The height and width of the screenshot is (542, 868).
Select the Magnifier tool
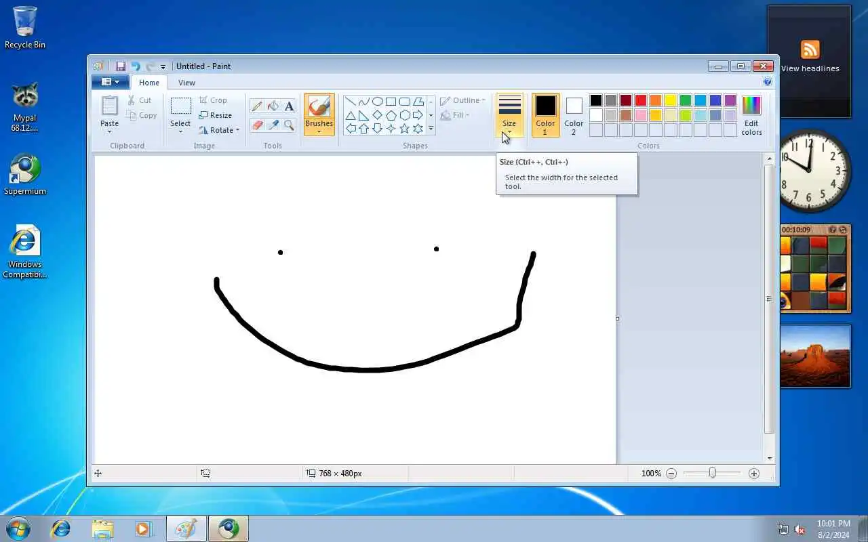290,125
